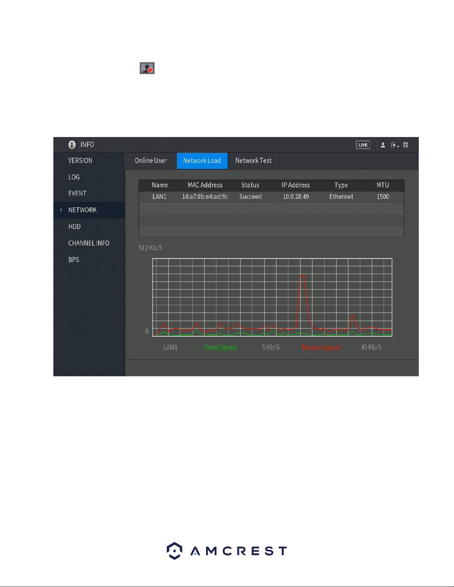Click the MAC Address column header
This screenshot has height=587, width=454.
tap(205, 185)
